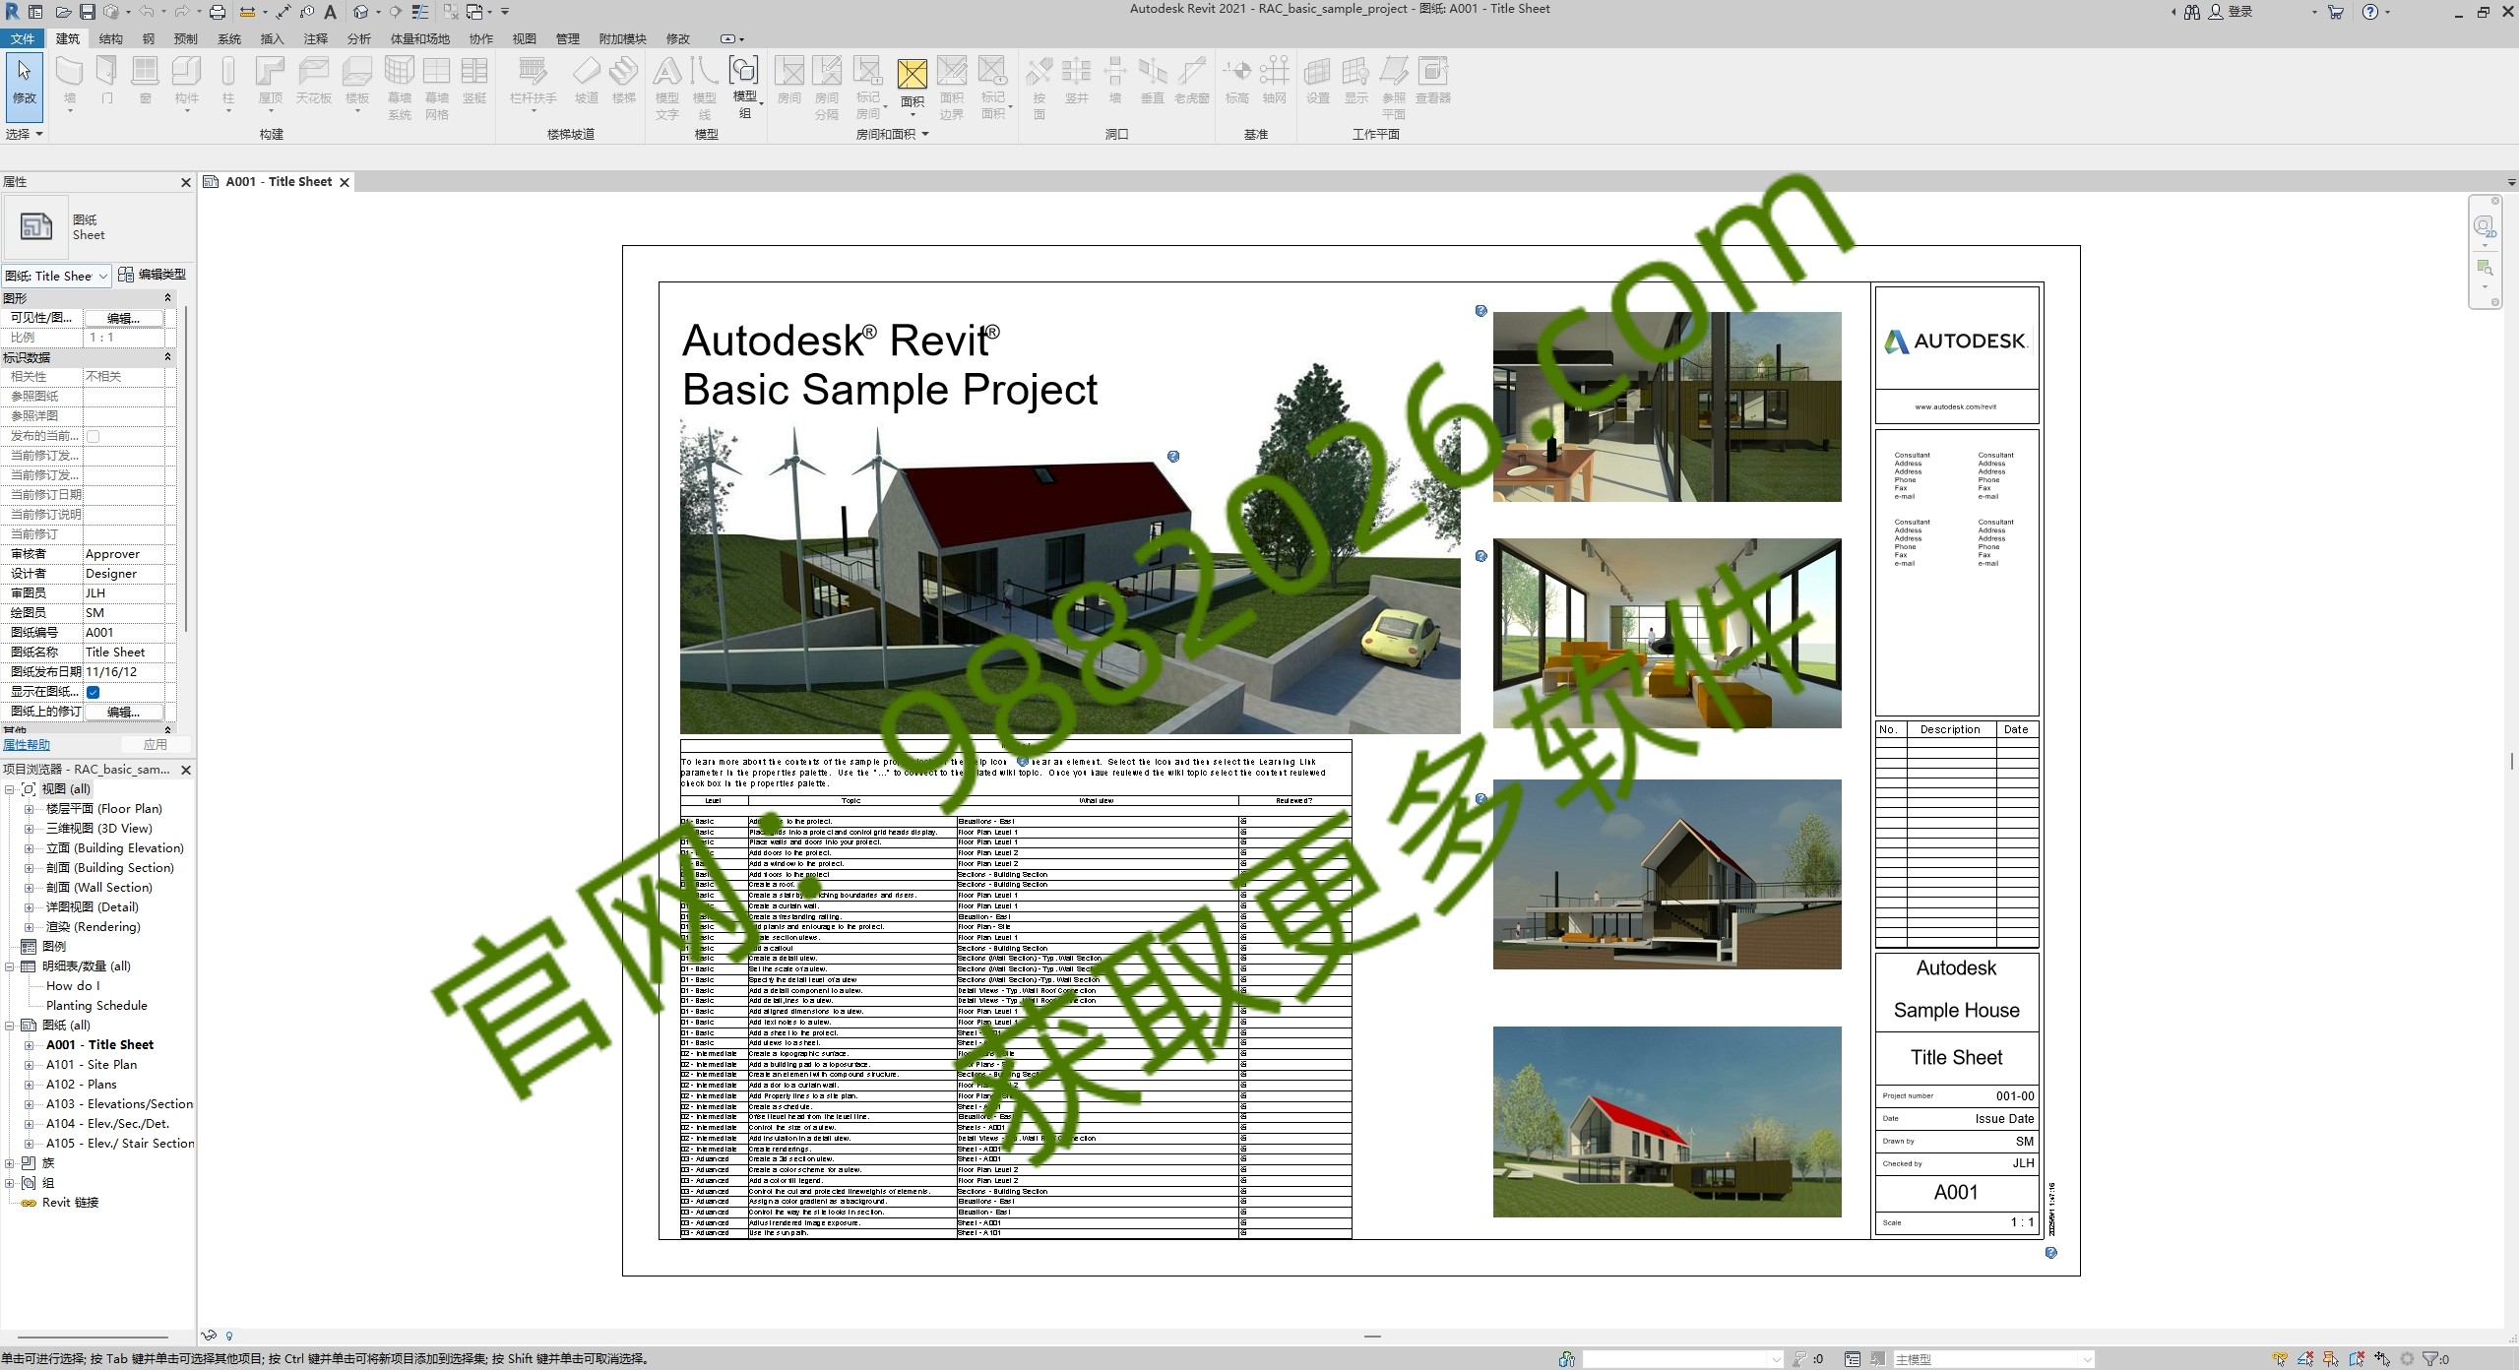Click the Print icon in quick access toolbar

pyautogui.click(x=218, y=12)
